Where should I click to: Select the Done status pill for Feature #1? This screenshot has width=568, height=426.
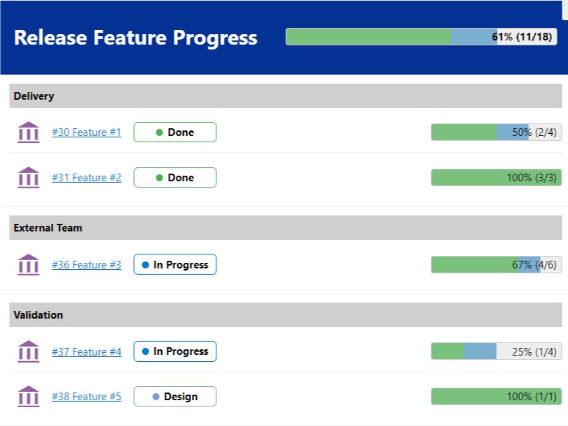pos(174,132)
